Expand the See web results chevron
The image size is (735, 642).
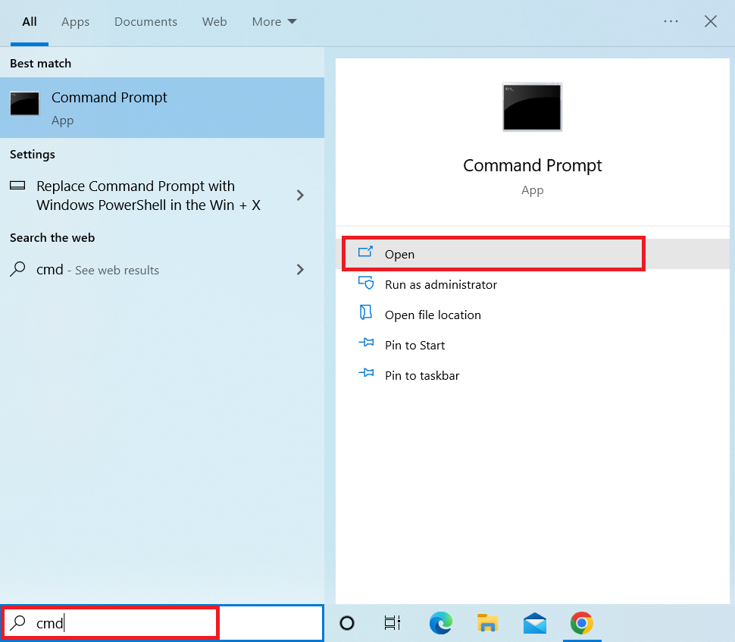300,269
